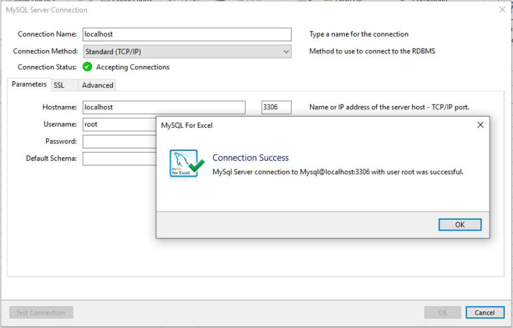The width and height of the screenshot is (513, 328).
Task: Click the Default Schema field
Action: pyautogui.click(x=120, y=159)
